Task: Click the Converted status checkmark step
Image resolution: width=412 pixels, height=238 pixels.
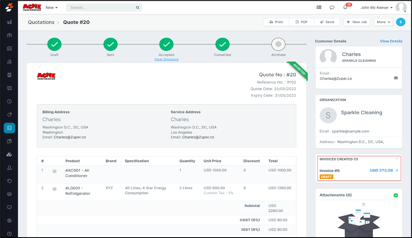Action: (x=222, y=44)
